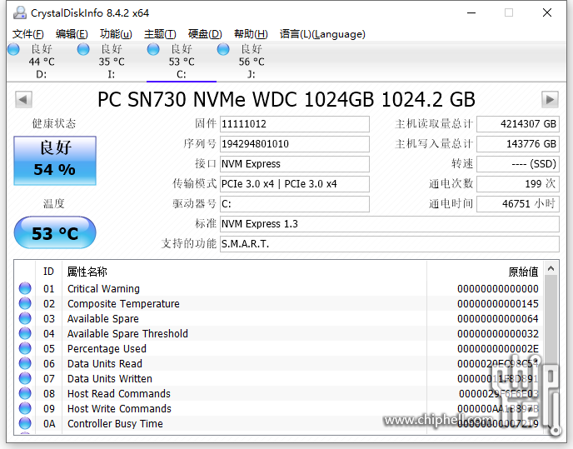Minimize the CrystalDiskInfo window
This screenshot has width=573, height=449.
coord(471,12)
